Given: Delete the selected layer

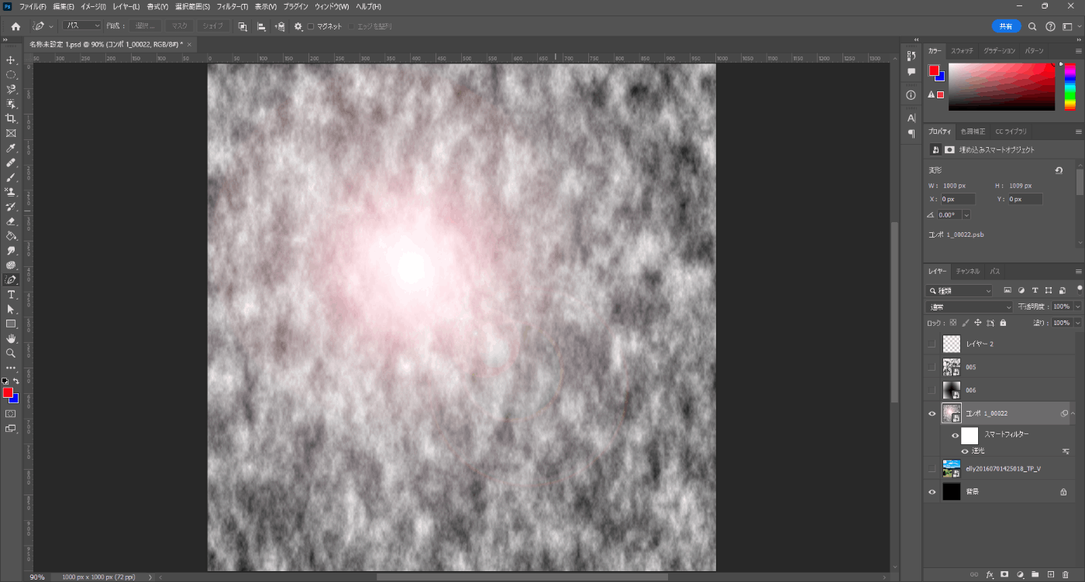Looking at the screenshot, I should point(1066,574).
